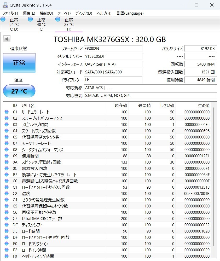The height and width of the screenshot is (261, 220).
Task: Select the H: disk tab at 27 °C
Action: click(x=69, y=24)
